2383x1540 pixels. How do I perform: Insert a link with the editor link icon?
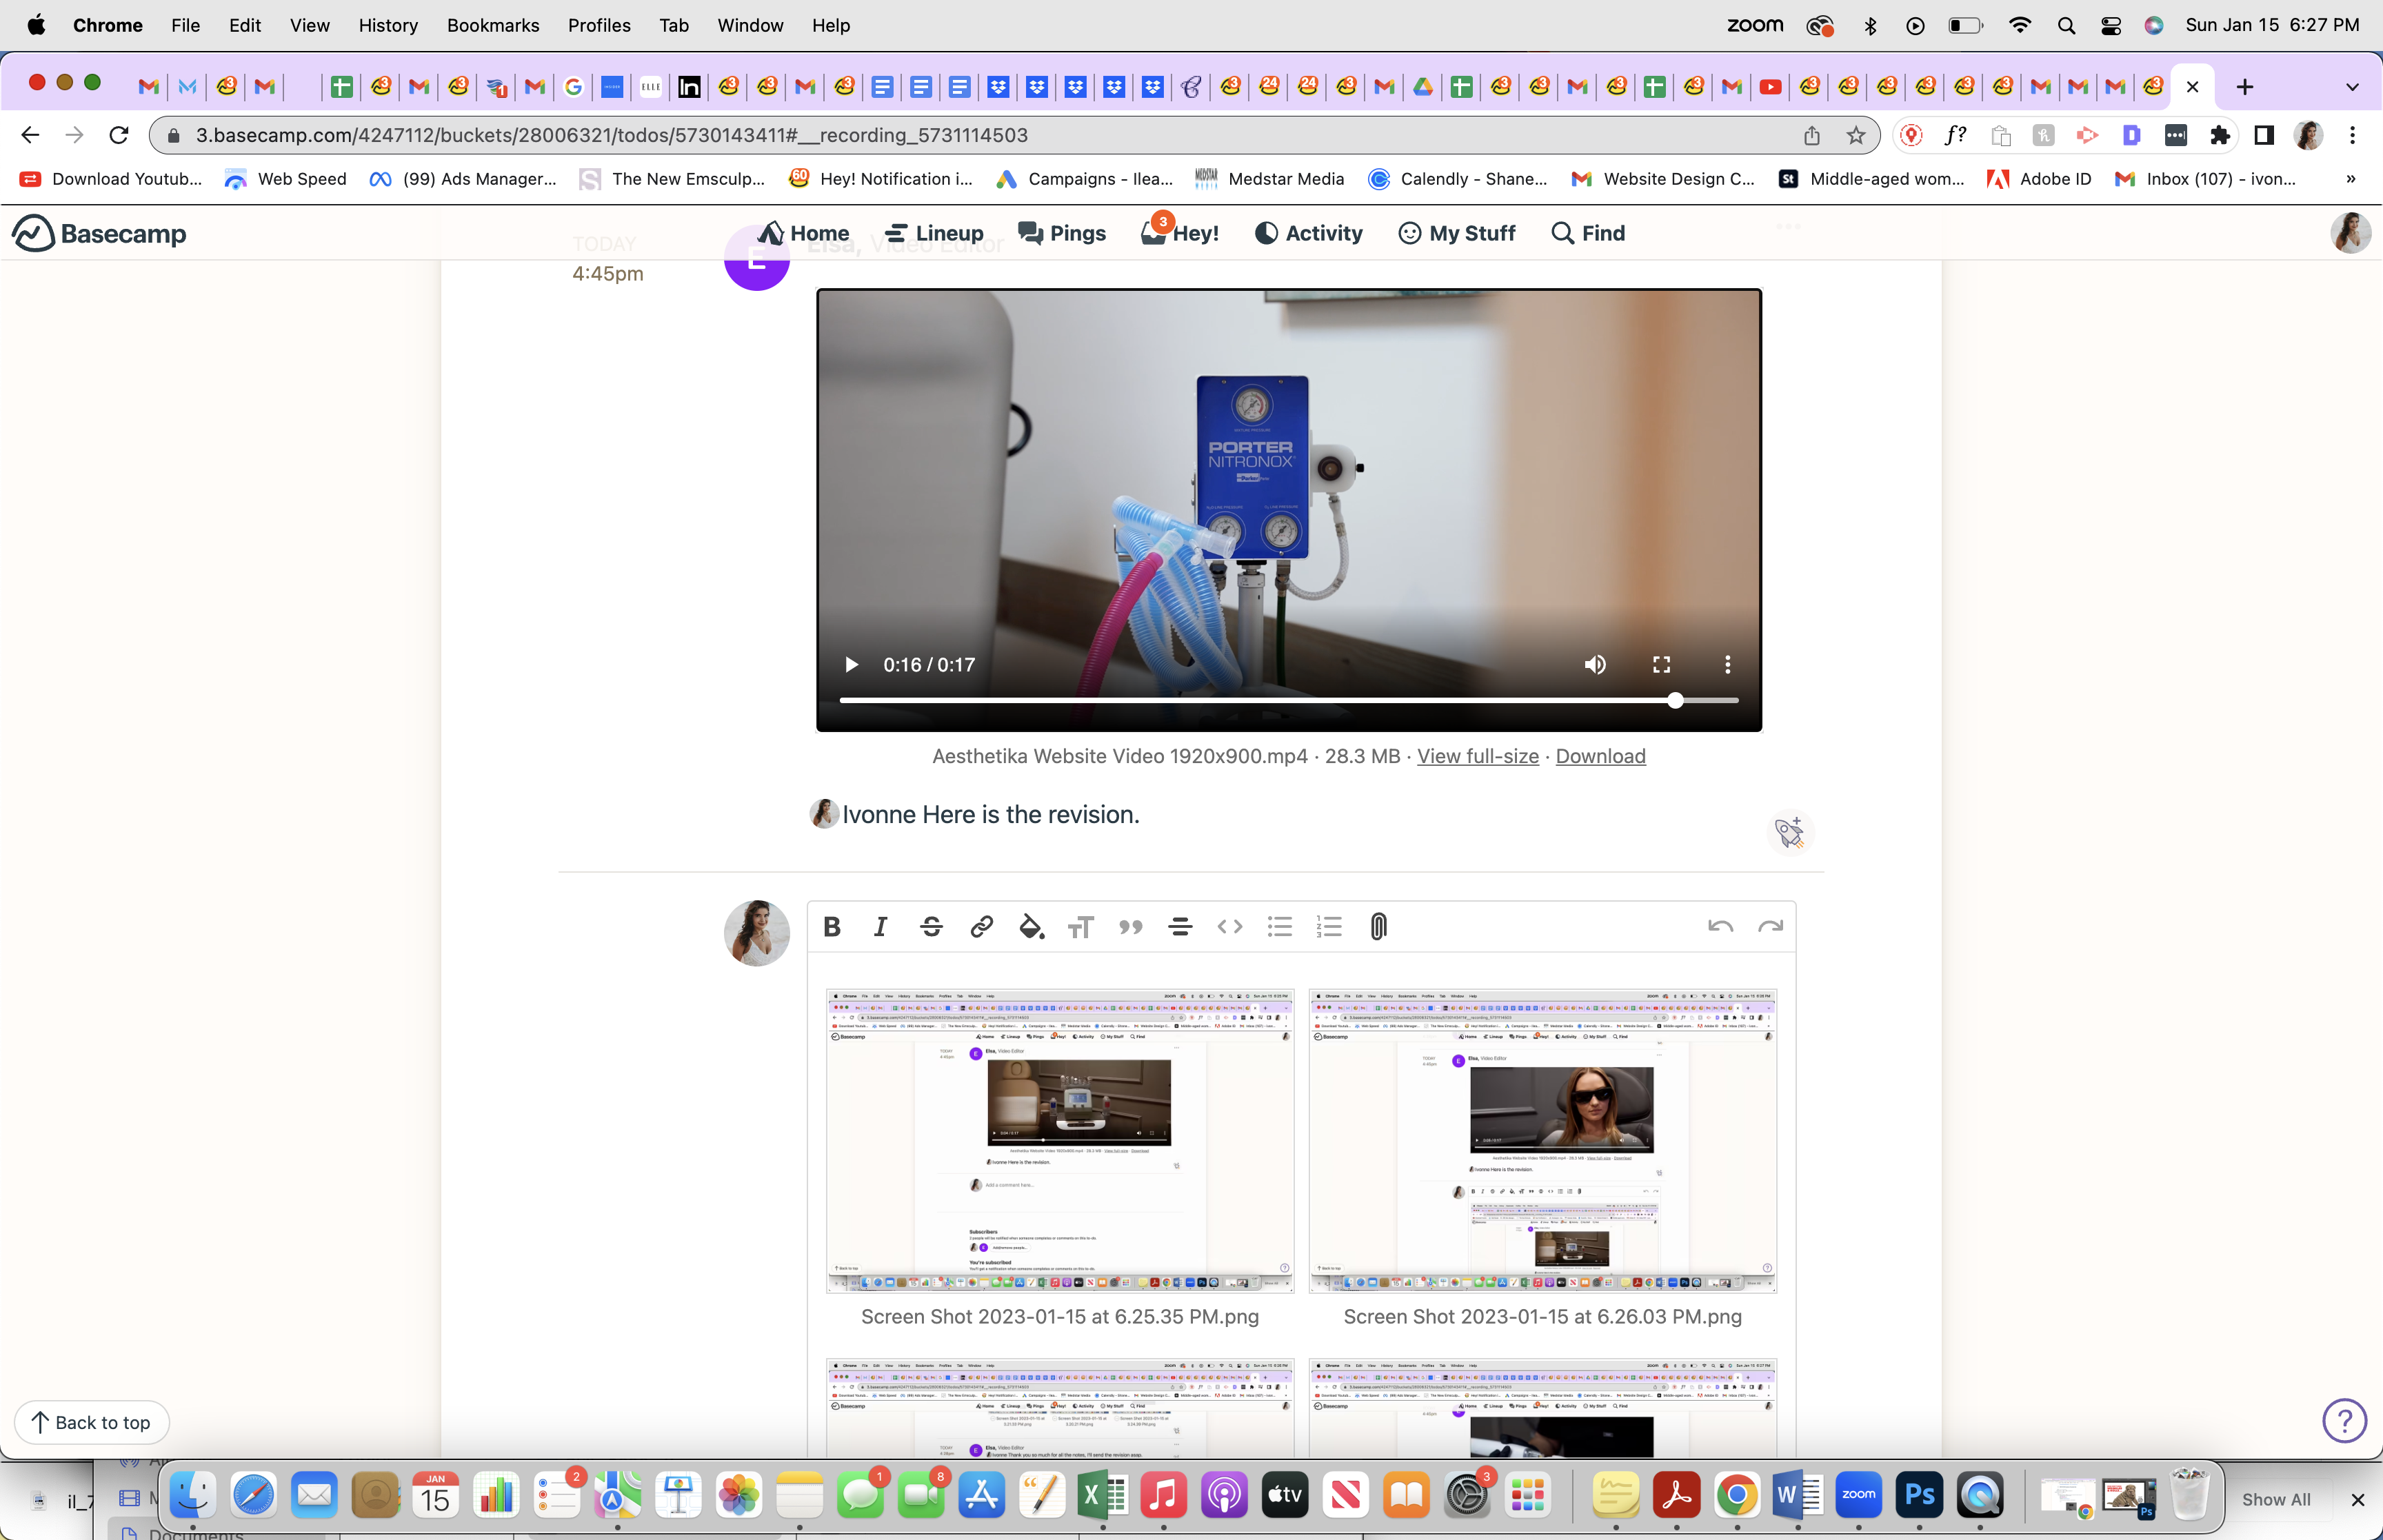point(981,927)
